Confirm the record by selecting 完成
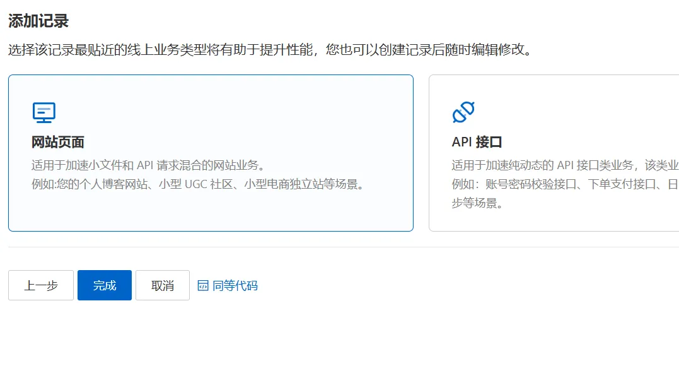Screen dimensions: 679x390 [104, 285]
